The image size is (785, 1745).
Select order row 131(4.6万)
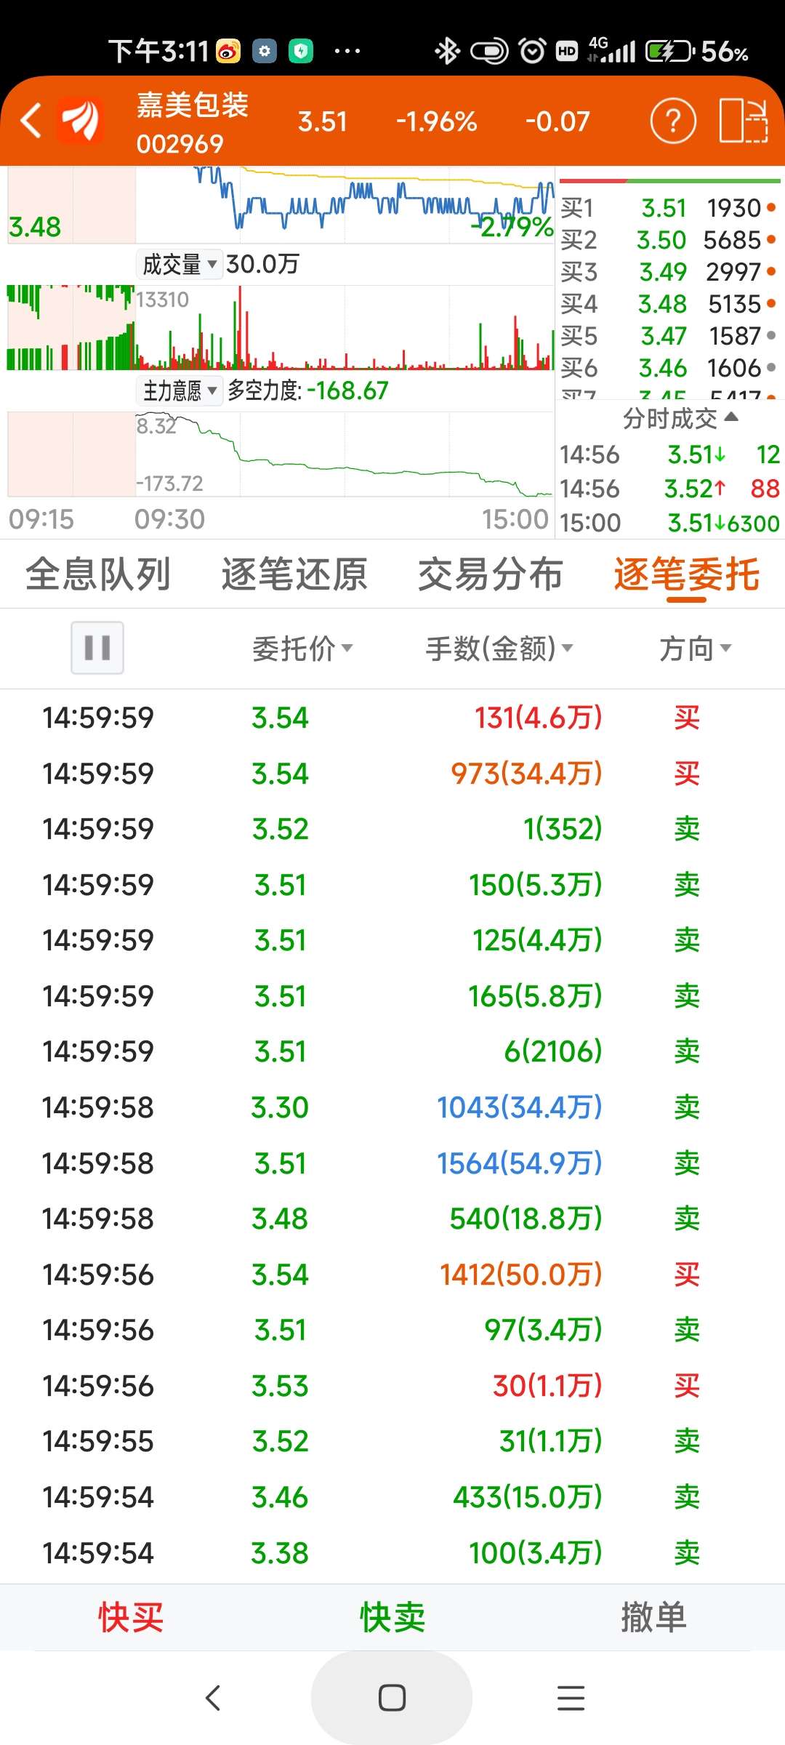click(392, 718)
